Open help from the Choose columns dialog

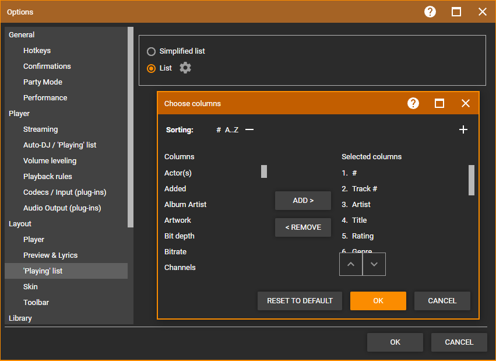pyautogui.click(x=413, y=103)
